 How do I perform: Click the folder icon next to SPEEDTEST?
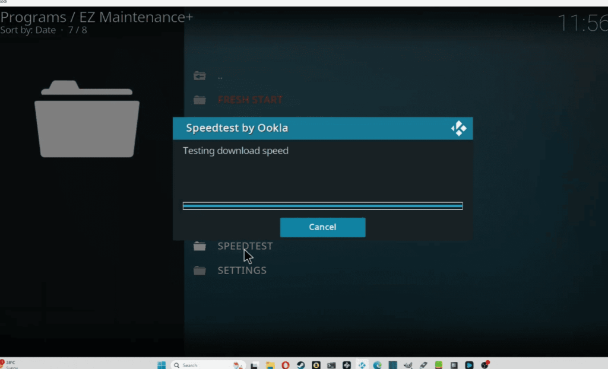click(x=199, y=246)
